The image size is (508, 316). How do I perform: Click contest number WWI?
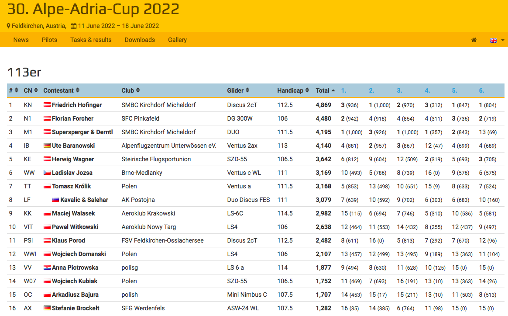[x=30, y=254]
